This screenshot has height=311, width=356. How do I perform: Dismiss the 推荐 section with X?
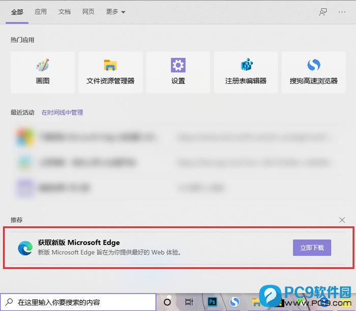(x=342, y=220)
